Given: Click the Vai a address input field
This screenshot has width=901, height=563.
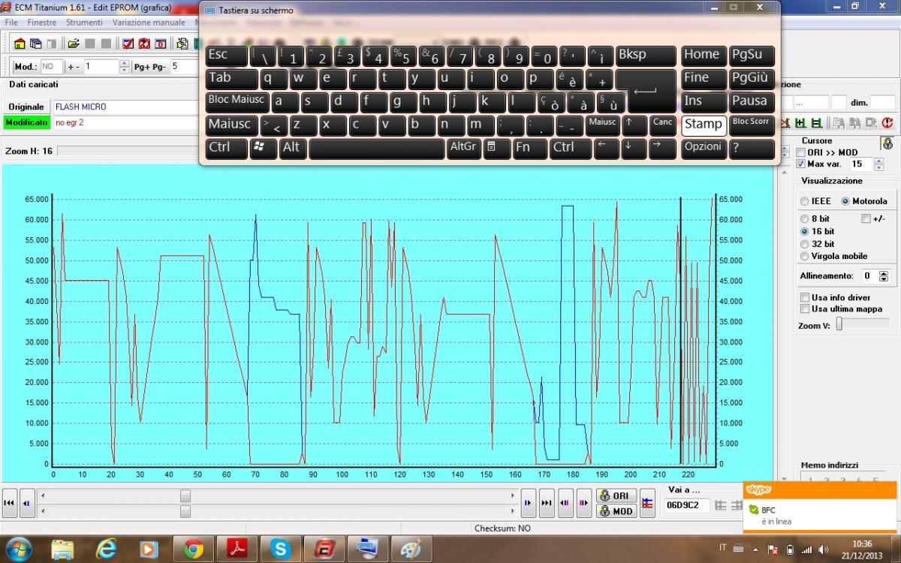Looking at the screenshot, I should (x=686, y=505).
